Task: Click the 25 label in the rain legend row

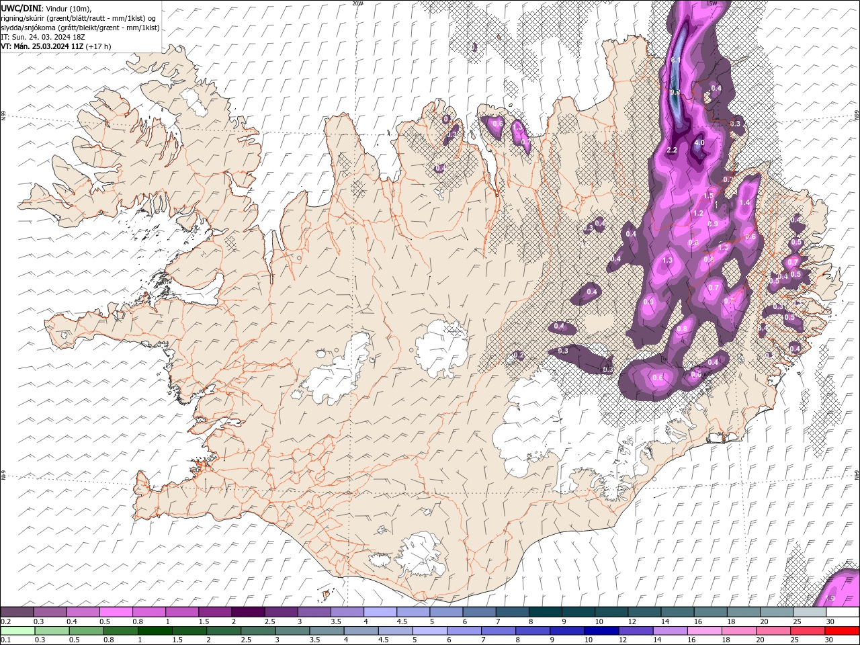Action: coord(795,640)
